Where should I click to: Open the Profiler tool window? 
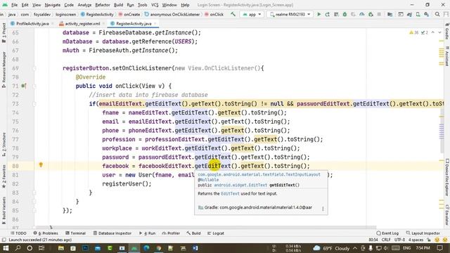(171, 233)
